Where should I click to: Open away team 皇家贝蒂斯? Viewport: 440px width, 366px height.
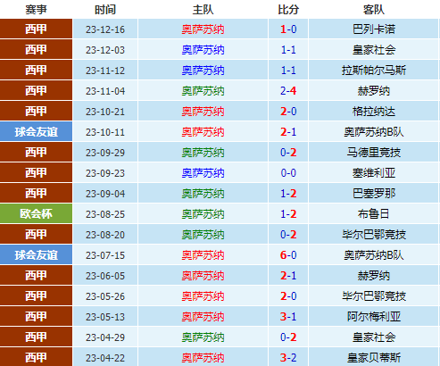coord(374,358)
